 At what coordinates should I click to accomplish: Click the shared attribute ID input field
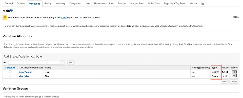tap(34, 63)
